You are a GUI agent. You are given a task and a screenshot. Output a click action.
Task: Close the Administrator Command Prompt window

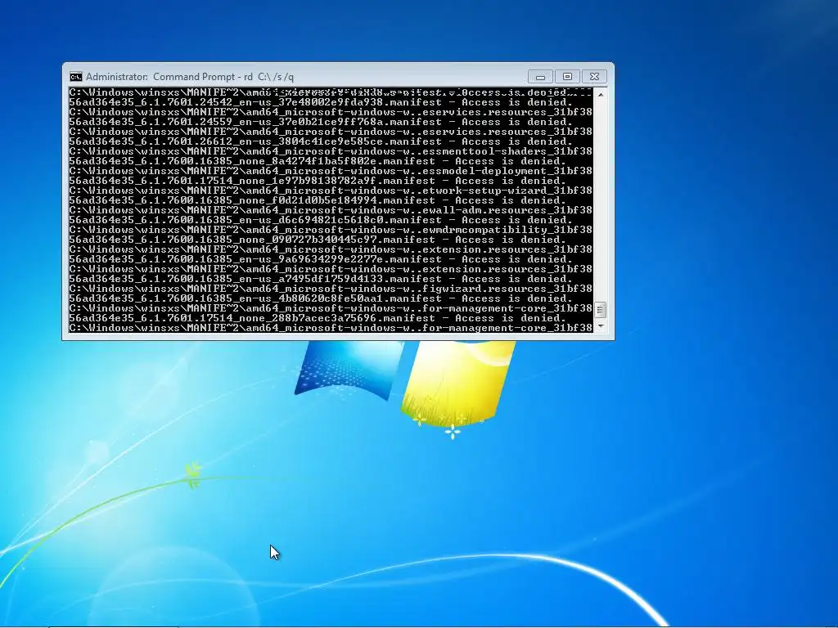594,77
